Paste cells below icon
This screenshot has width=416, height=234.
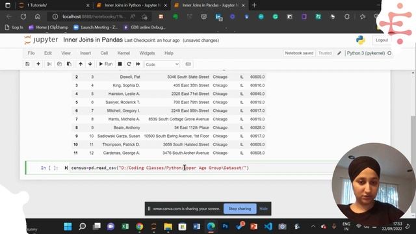(x=69, y=64)
